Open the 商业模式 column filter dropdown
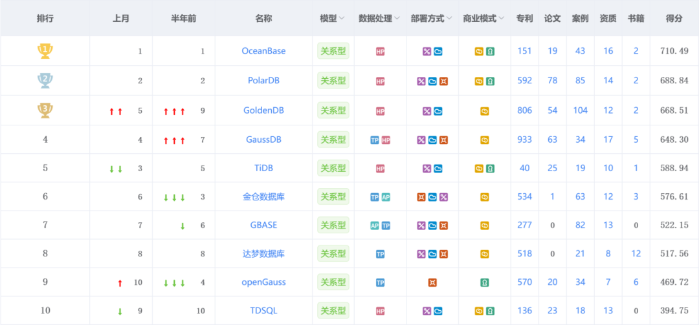This screenshot has width=699, height=325. 501,19
